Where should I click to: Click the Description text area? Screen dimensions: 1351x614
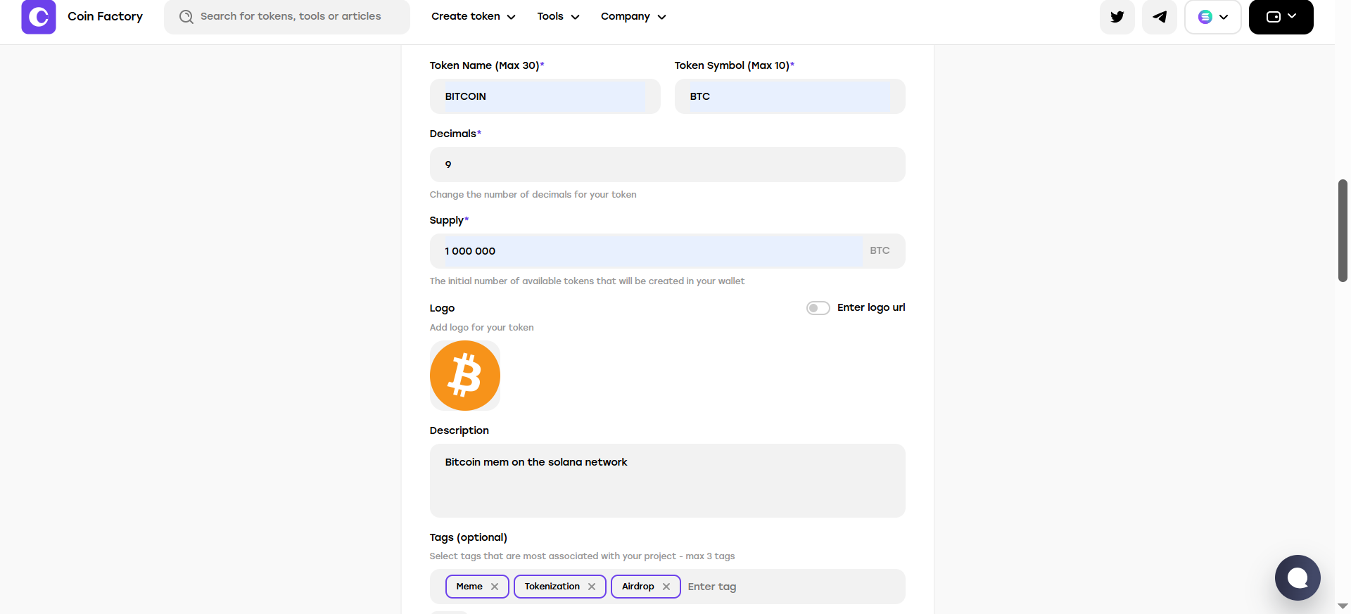668,481
